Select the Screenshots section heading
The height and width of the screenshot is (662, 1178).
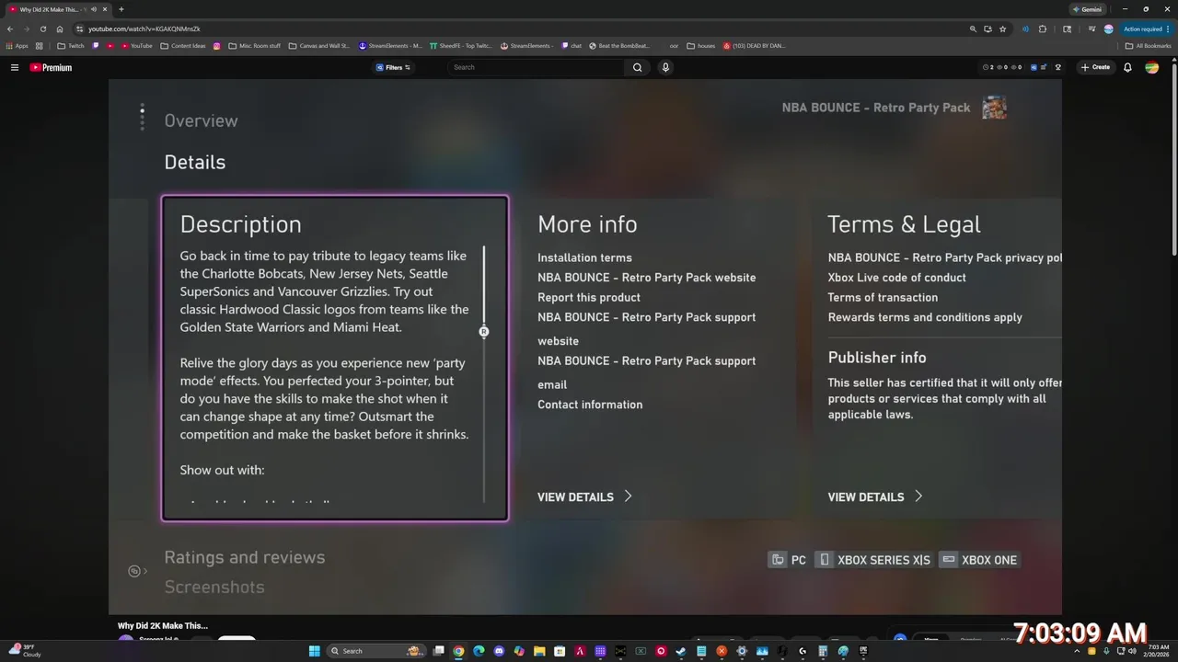(x=214, y=587)
